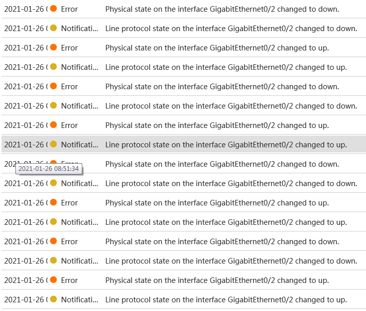Select the bottommost Line protocol changed to down message
The image size is (366, 311).
click(231, 261)
